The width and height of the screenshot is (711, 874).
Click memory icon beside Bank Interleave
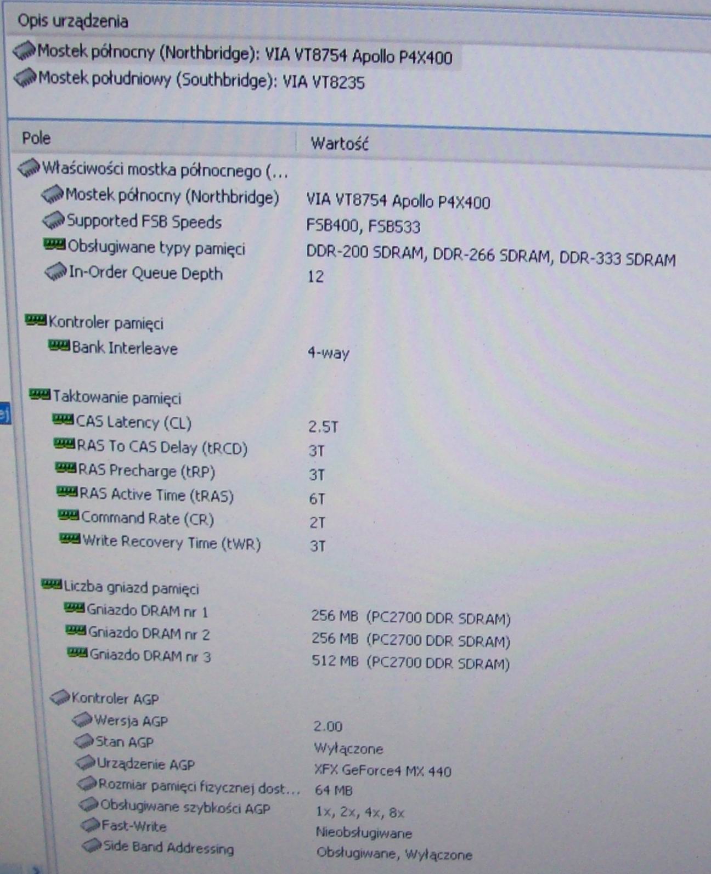pos(59,345)
